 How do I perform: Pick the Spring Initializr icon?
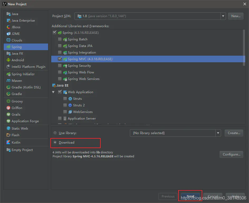coord(8,74)
